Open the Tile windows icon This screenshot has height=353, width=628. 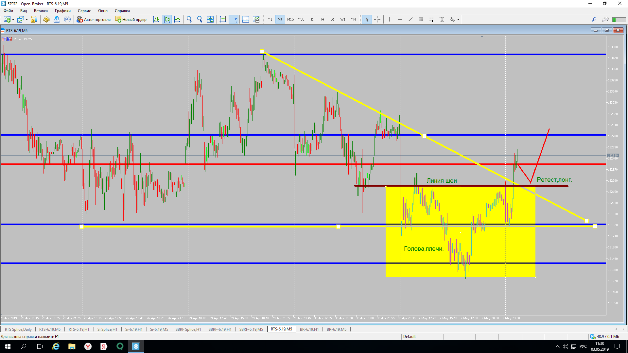[210, 20]
